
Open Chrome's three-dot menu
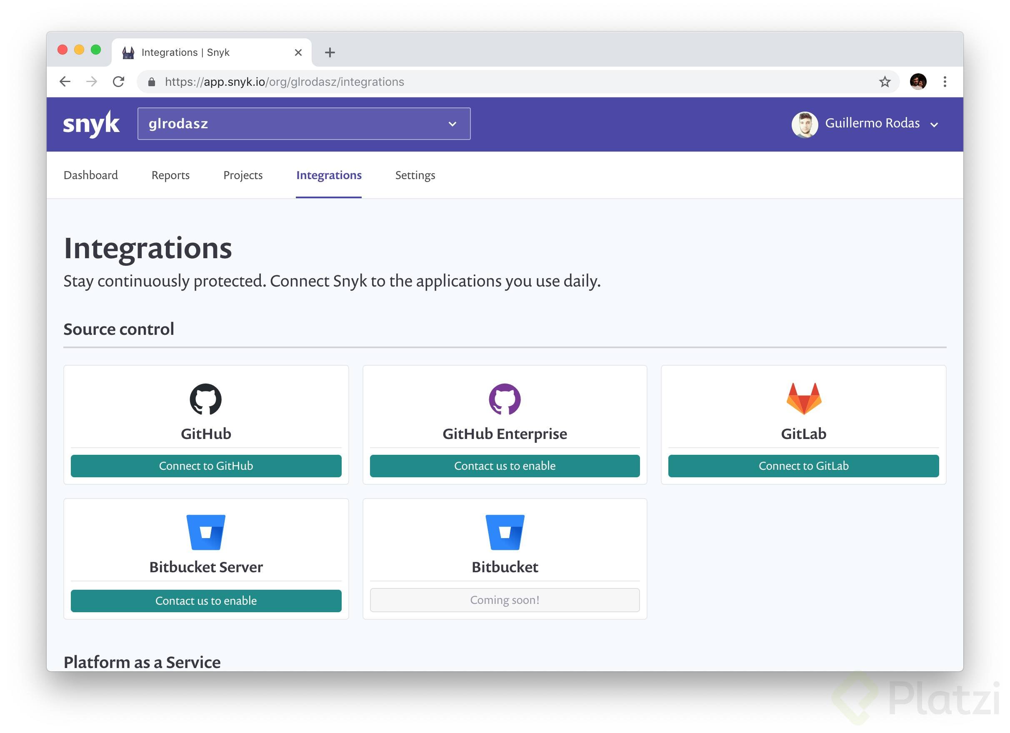[945, 82]
